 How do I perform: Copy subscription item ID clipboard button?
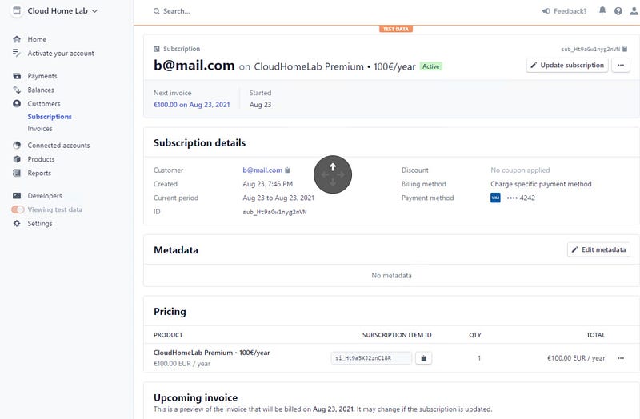pos(424,358)
